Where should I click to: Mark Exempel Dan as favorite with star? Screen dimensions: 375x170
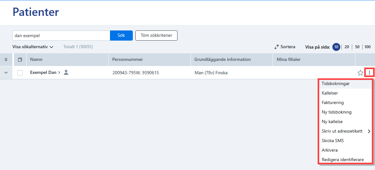pyautogui.click(x=360, y=73)
